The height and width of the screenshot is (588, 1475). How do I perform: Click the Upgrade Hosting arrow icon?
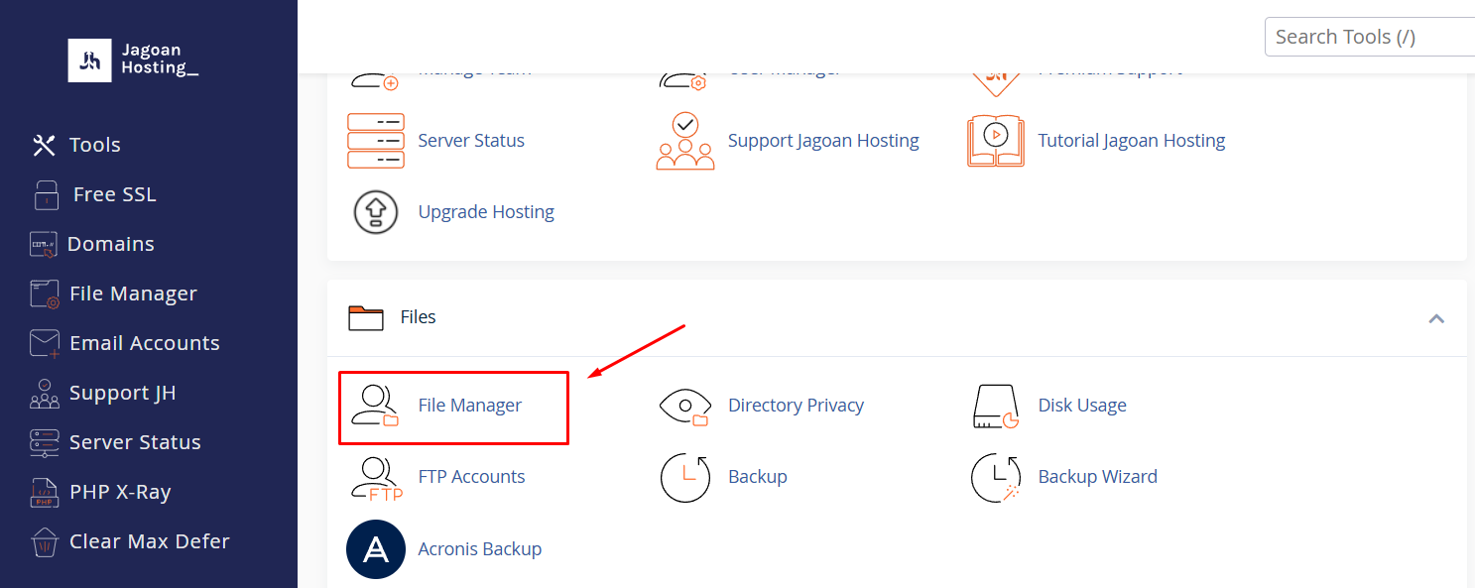[376, 212]
